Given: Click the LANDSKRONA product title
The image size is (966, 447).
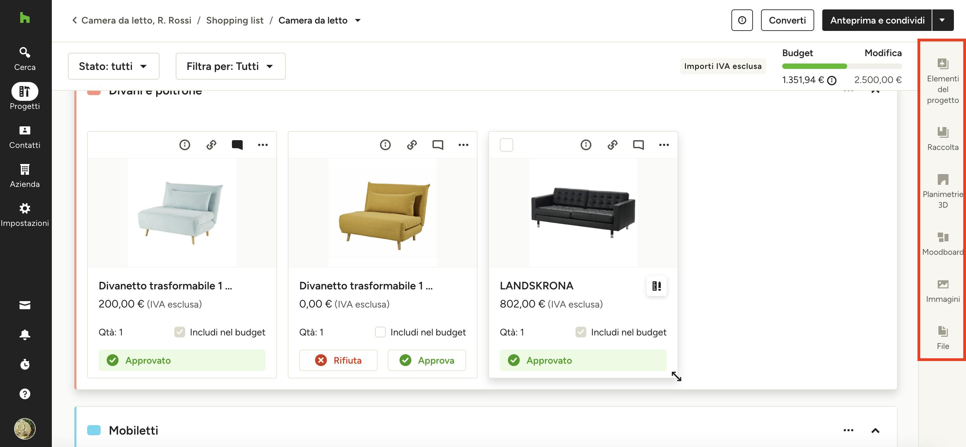Looking at the screenshot, I should pos(536,286).
